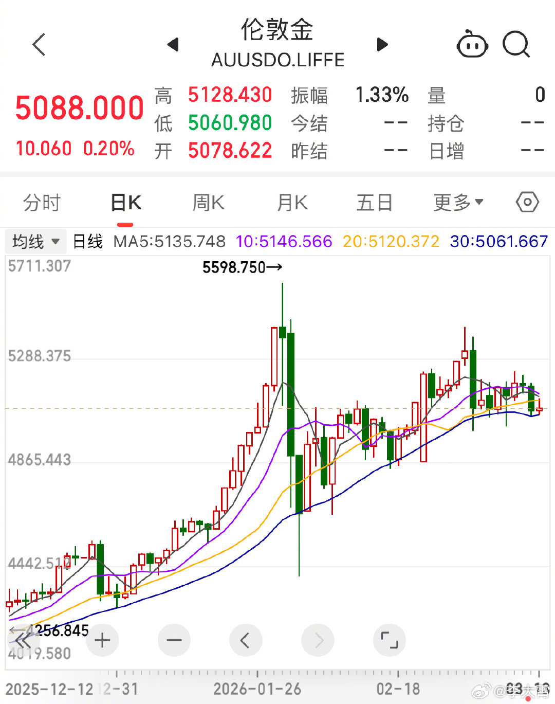Enter fullscreen chart mode
The image size is (555, 704).
tap(389, 640)
